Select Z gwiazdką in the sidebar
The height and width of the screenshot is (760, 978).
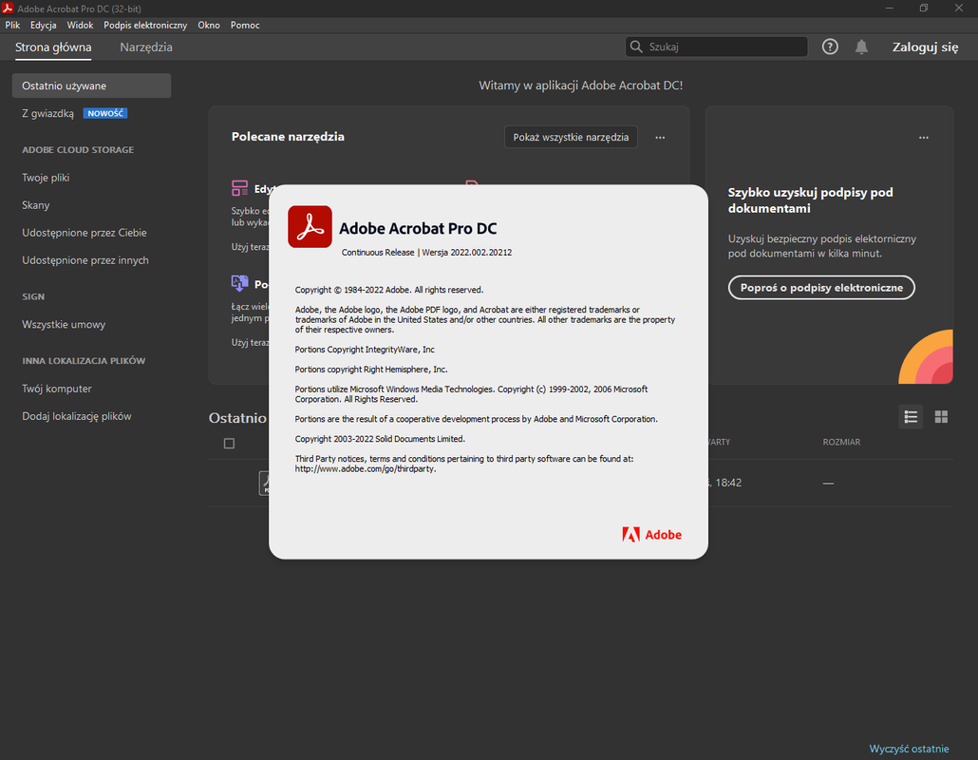48,114
